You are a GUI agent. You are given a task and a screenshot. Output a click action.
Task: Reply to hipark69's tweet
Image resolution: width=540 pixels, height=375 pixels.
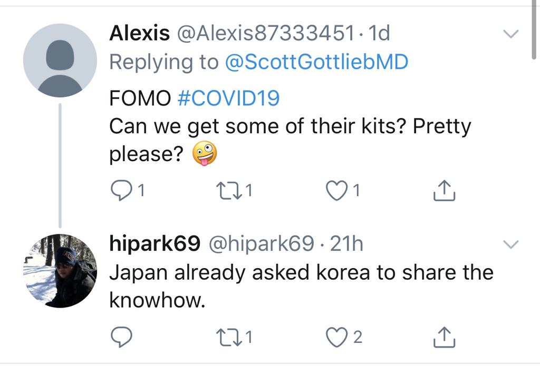pyautogui.click(x=122, y=338)
